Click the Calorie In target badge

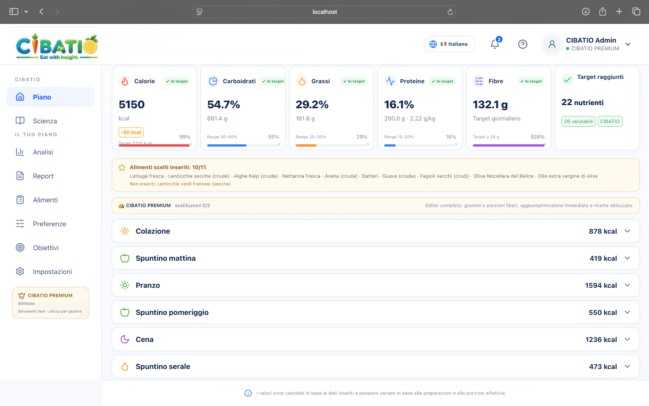[177, 81]
